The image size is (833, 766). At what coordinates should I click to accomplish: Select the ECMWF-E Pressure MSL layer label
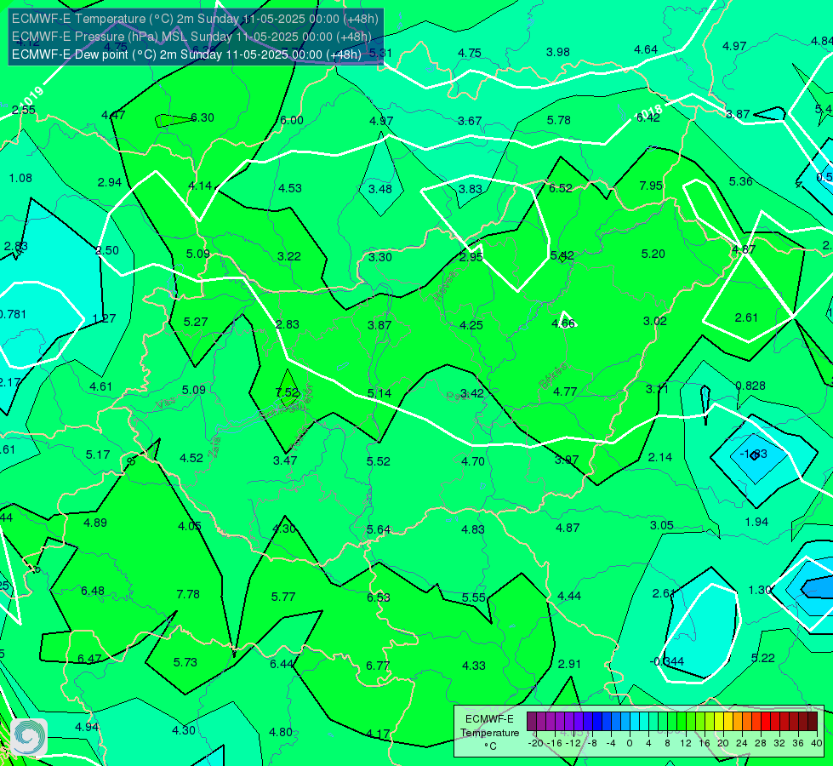(191, 37)
